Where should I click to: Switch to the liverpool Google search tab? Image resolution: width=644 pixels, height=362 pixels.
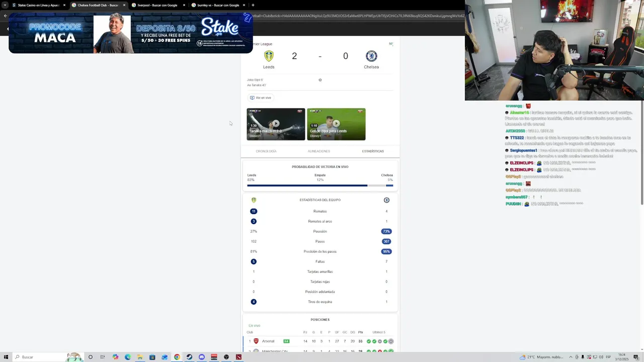click(x=157, y=5)
